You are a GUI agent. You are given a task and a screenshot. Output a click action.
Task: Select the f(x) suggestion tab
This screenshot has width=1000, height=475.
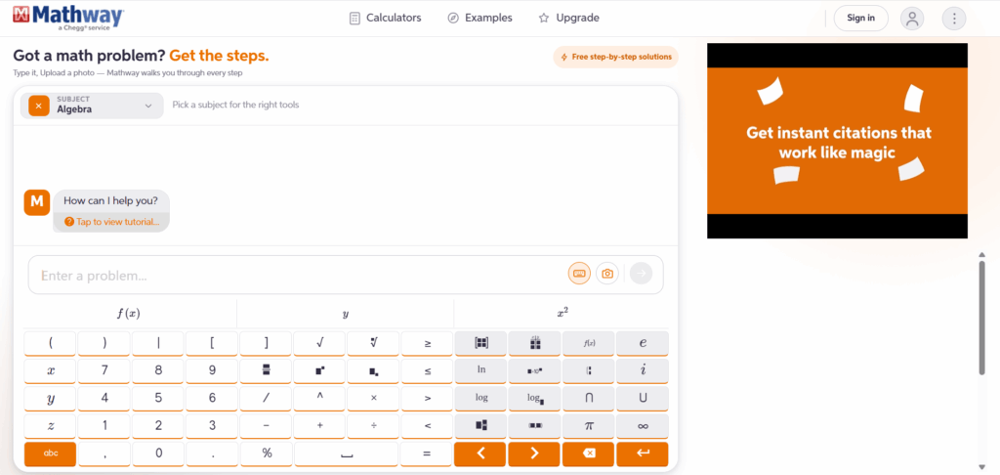(129, 314)
